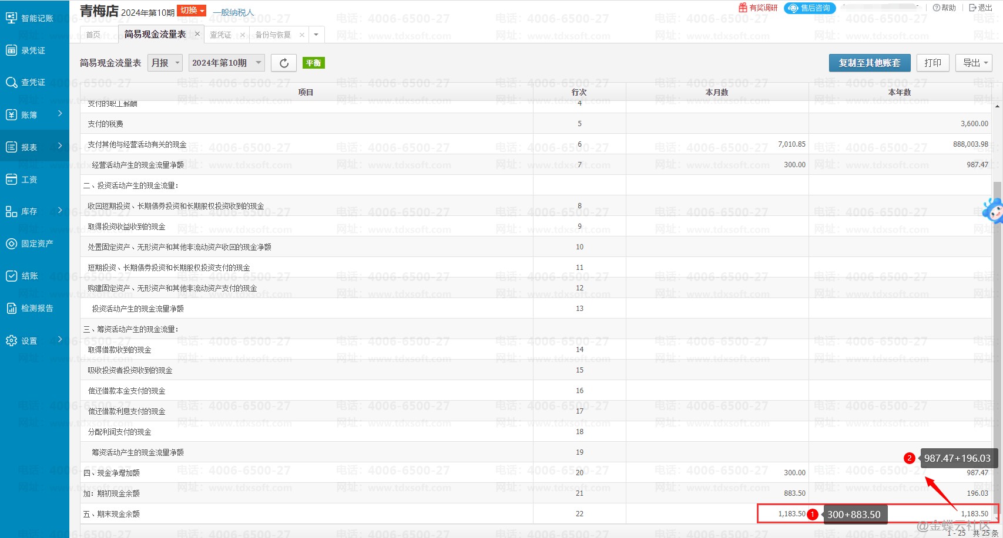
Task: Click the 本年数 column header
Action: [900, 92]
